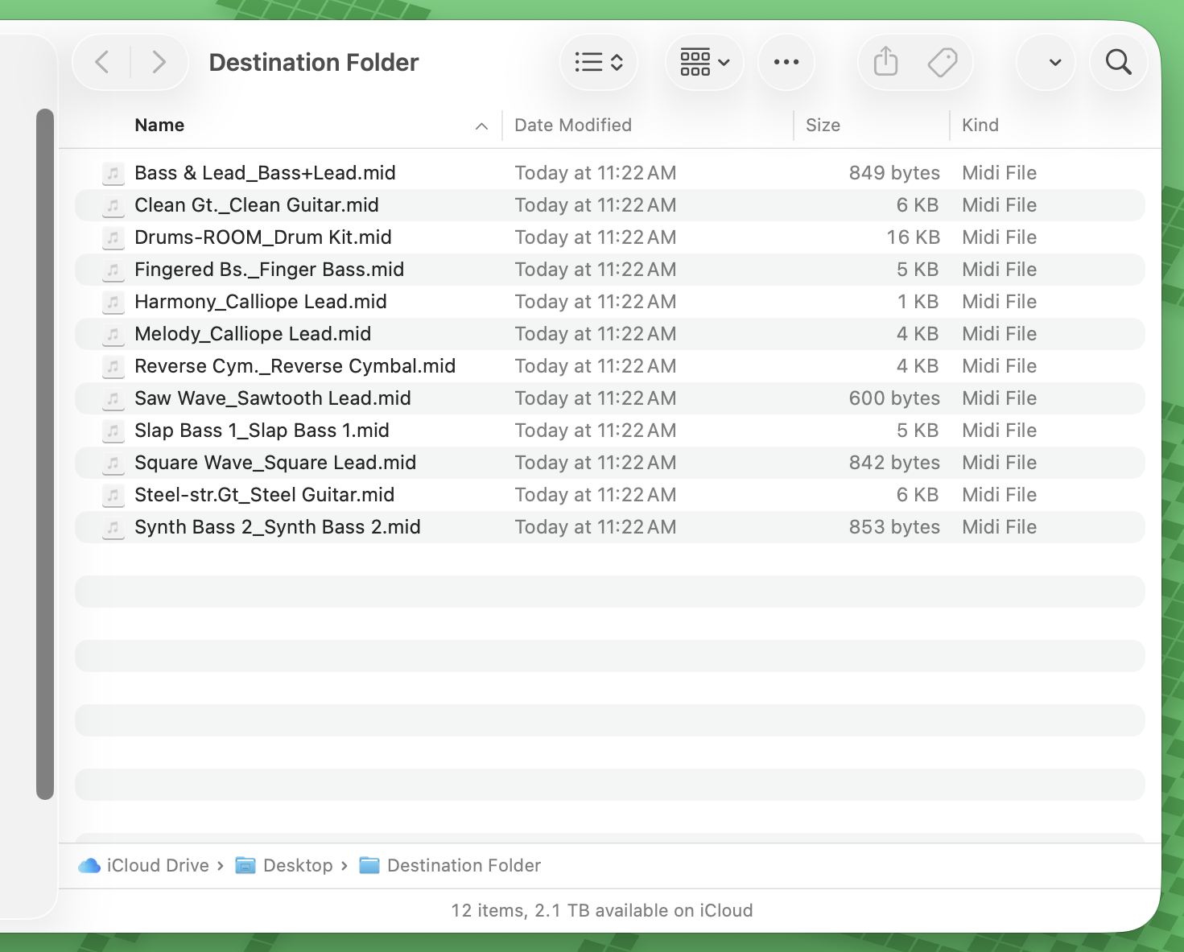
Task: Open the ellipsis action menu
Action: [x=786, y=62]
